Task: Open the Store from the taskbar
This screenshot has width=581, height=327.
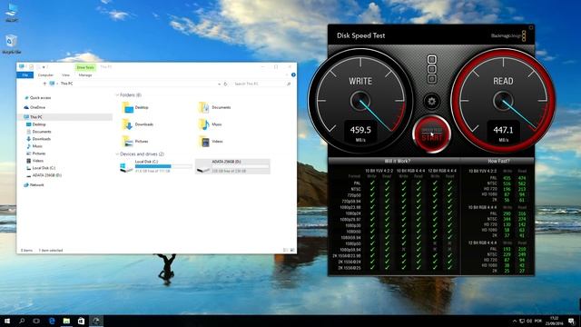Action: [x=81, y=321]
